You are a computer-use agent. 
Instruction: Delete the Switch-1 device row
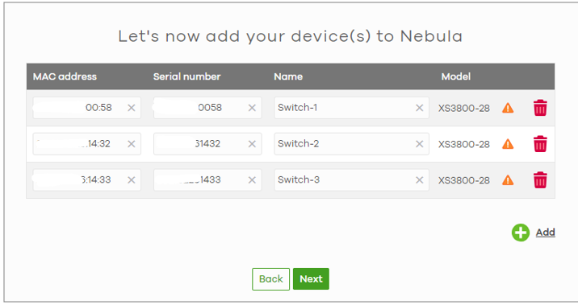540,108
